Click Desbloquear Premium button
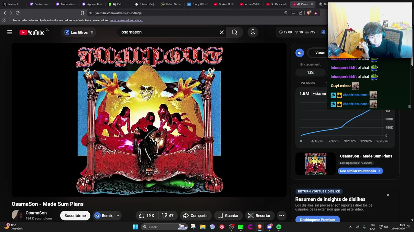The width and height of the screenshot is (414, 232). [318, 219]
